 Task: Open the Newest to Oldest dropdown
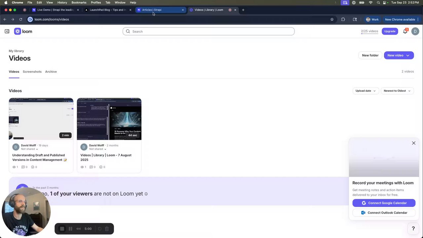tap(397, 91)
